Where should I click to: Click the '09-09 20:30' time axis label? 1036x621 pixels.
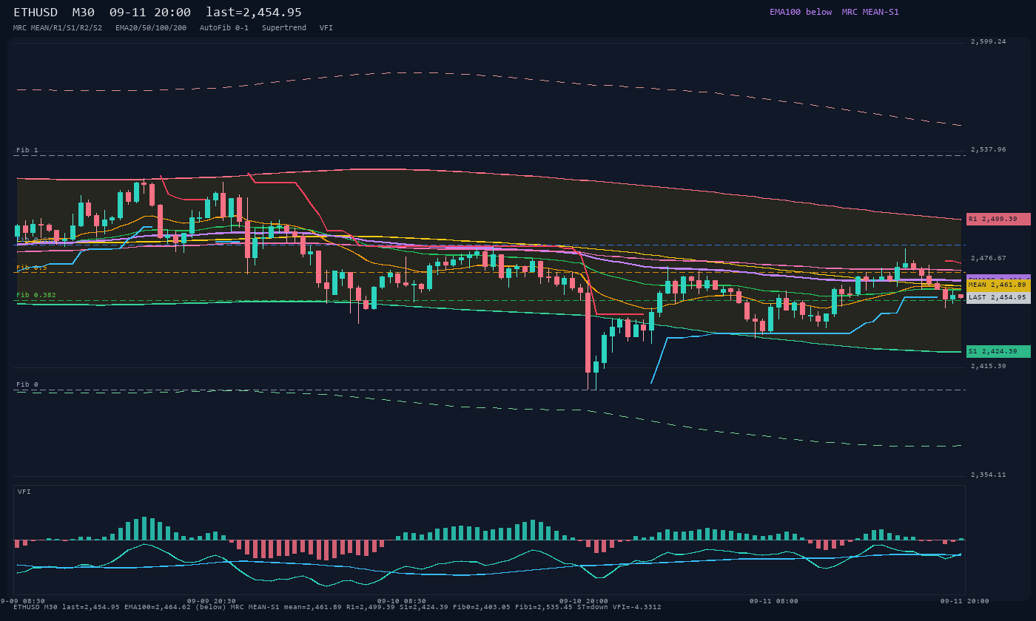(x=212, y=601)
